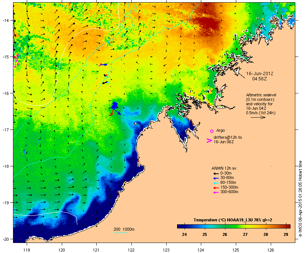The width and height of the screenshot is (305, 253).
Task: Click the 'drifters@12h to' legend label
Action: [x=228, y=137]
